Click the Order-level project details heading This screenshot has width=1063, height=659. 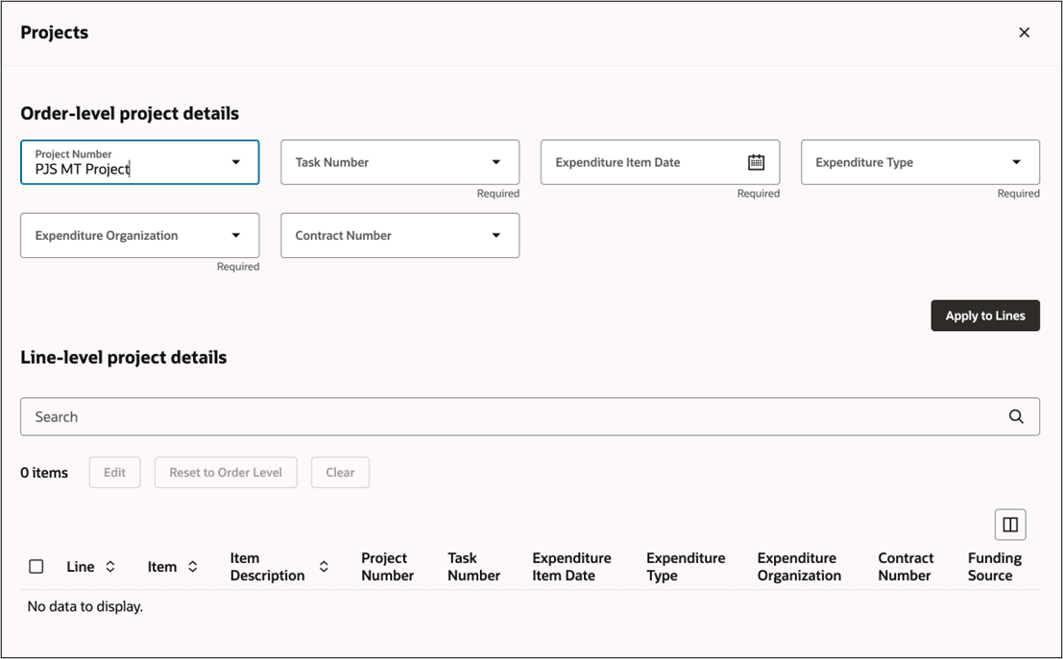(x=130, y=113)
